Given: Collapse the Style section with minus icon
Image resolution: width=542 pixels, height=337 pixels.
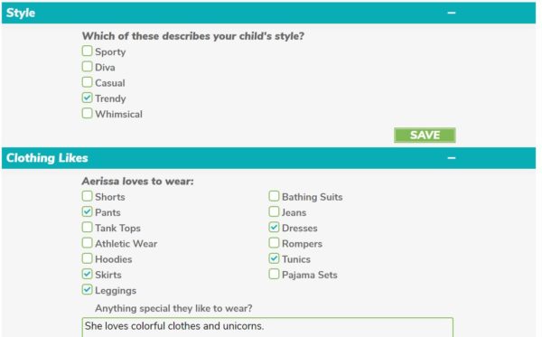Looking at the screenshot, I should click(451, 13).
